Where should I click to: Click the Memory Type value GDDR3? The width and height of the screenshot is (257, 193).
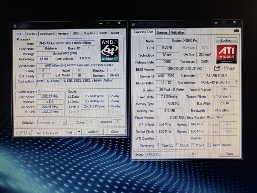tap(174, 103)
